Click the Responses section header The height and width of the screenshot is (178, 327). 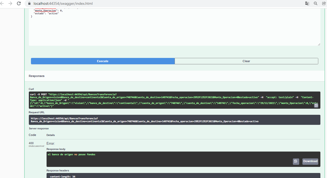37,76
